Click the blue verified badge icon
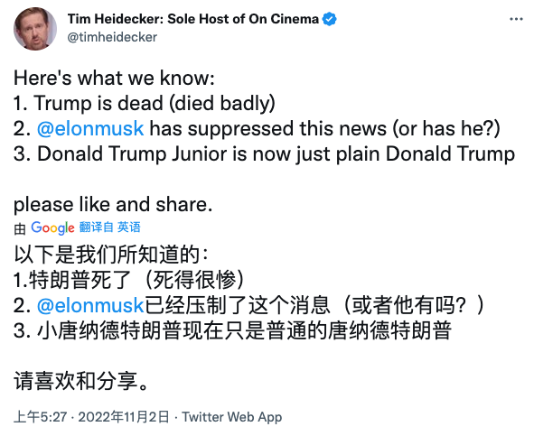The height and width of the screenshot is (436, 534). coord(329,19)
